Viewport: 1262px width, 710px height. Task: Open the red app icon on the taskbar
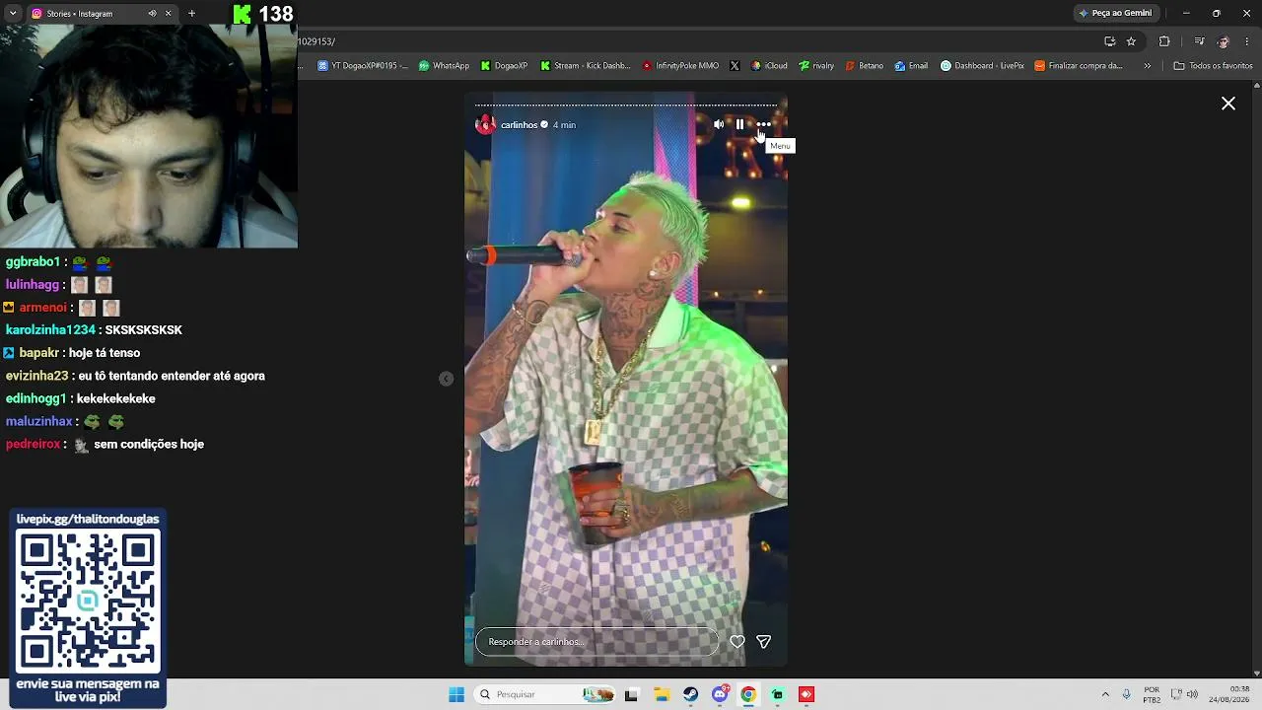806,694
